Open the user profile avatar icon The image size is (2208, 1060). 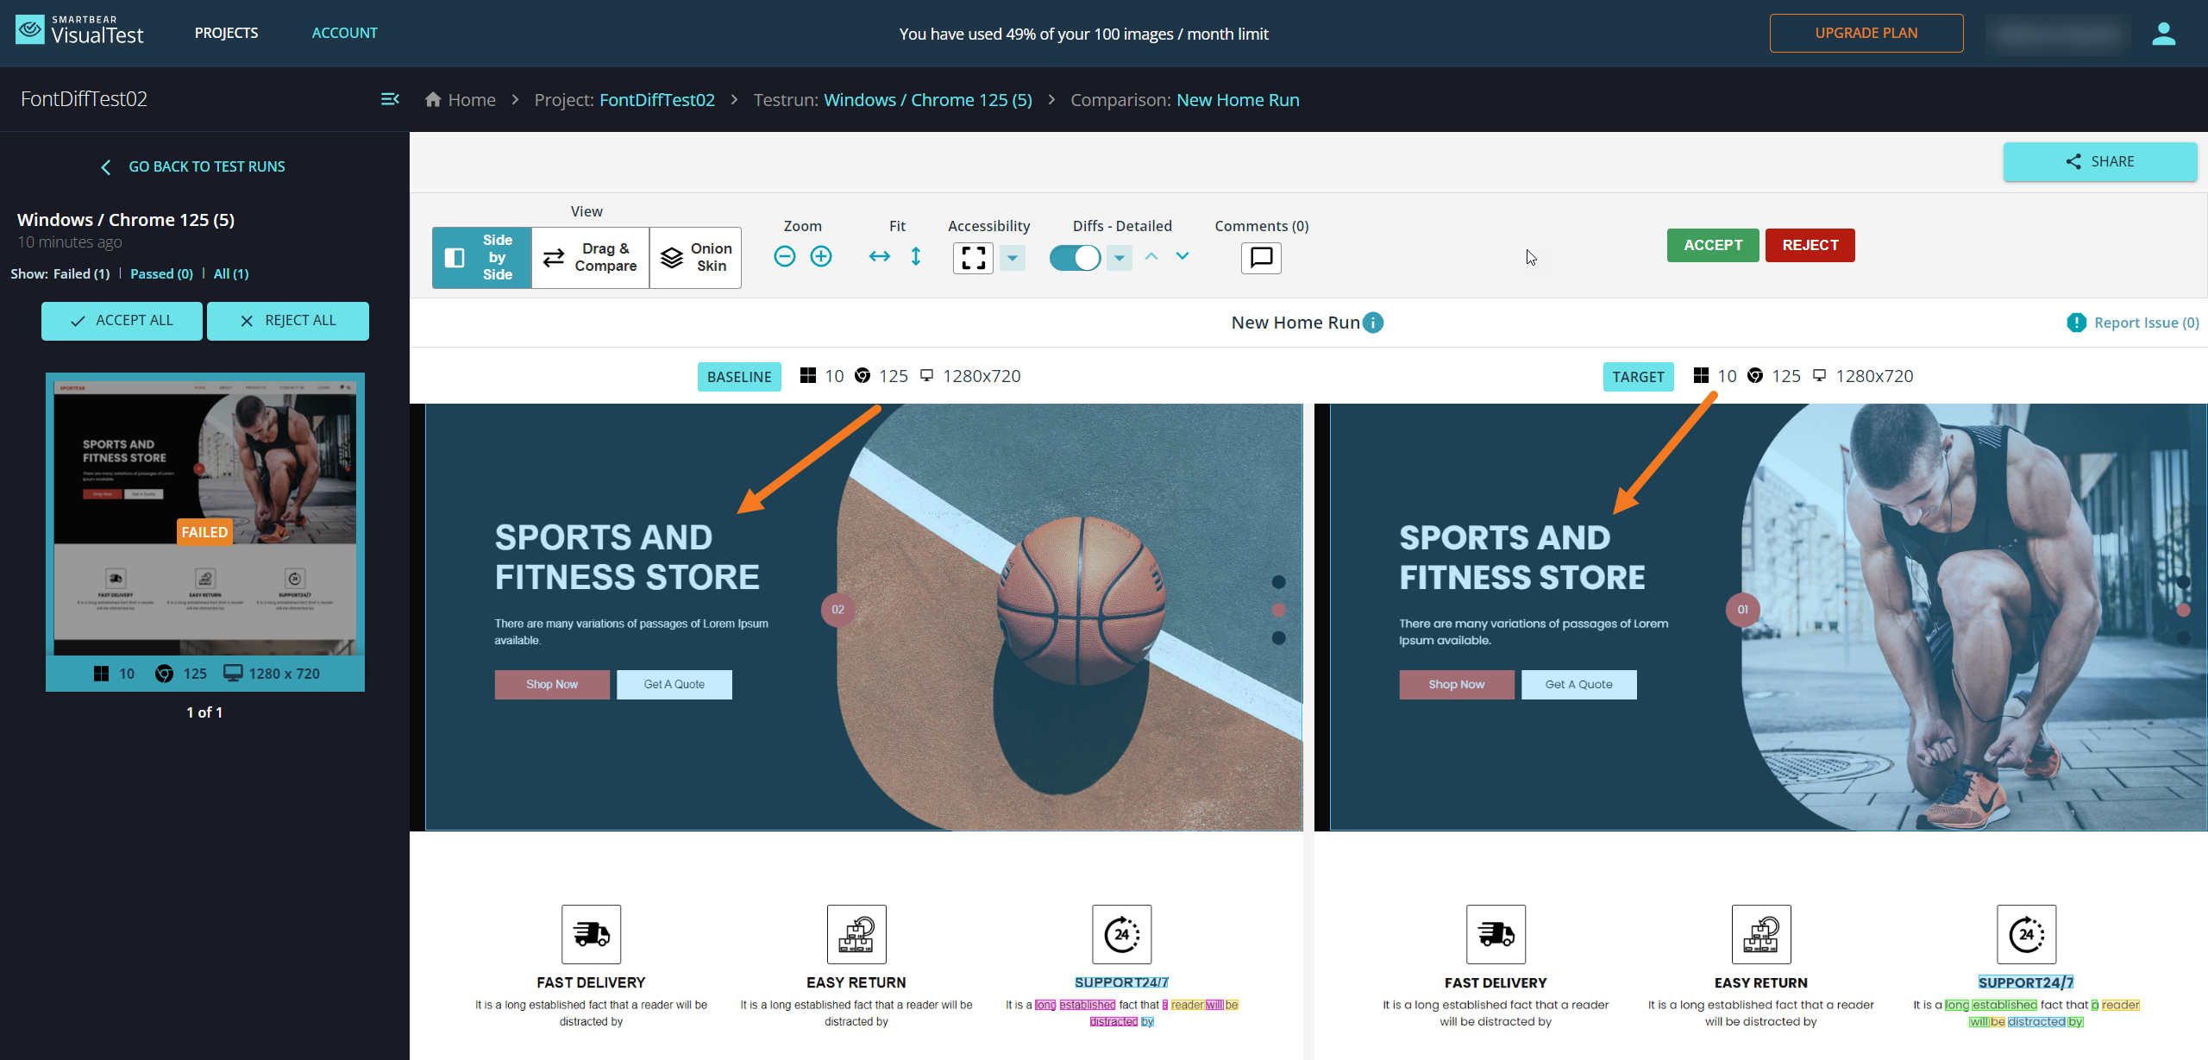[x=2163, y=34]
